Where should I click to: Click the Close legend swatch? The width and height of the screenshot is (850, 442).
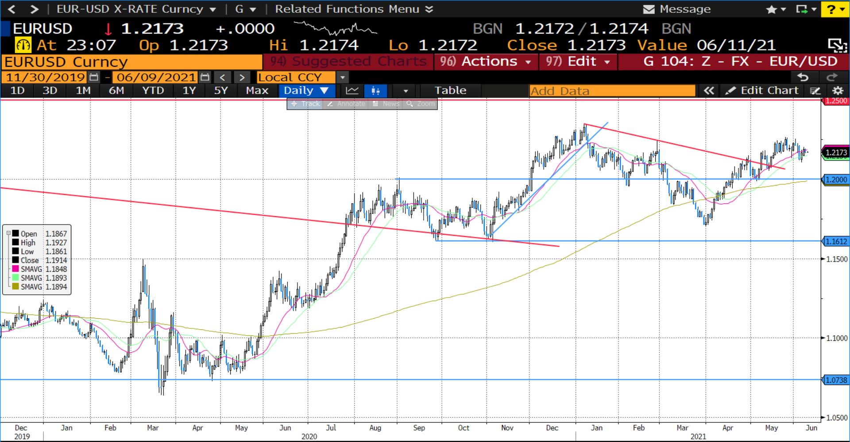[15, 260]
